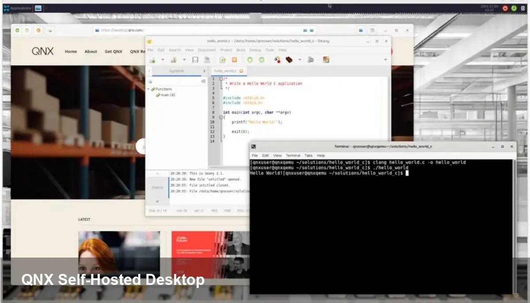Click the Get QNX navigation link

(113, 52)
